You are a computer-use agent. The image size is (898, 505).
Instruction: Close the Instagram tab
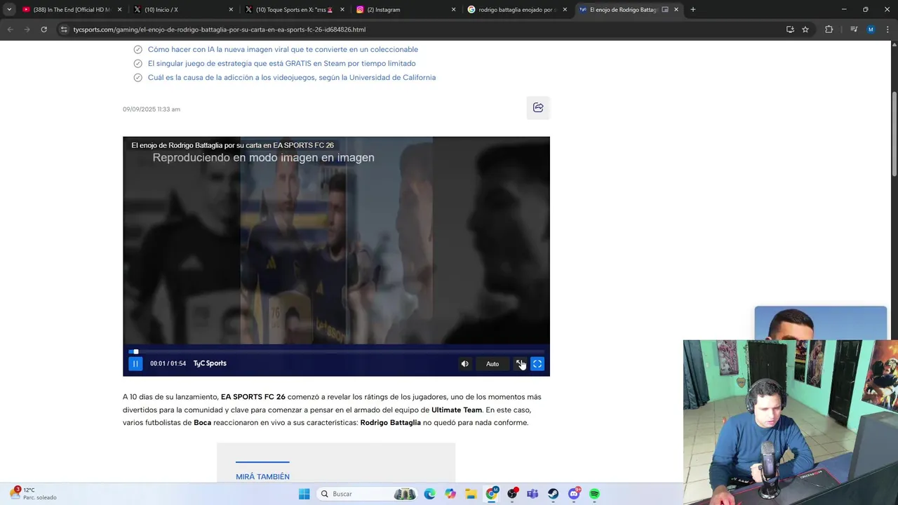[453, 10]
